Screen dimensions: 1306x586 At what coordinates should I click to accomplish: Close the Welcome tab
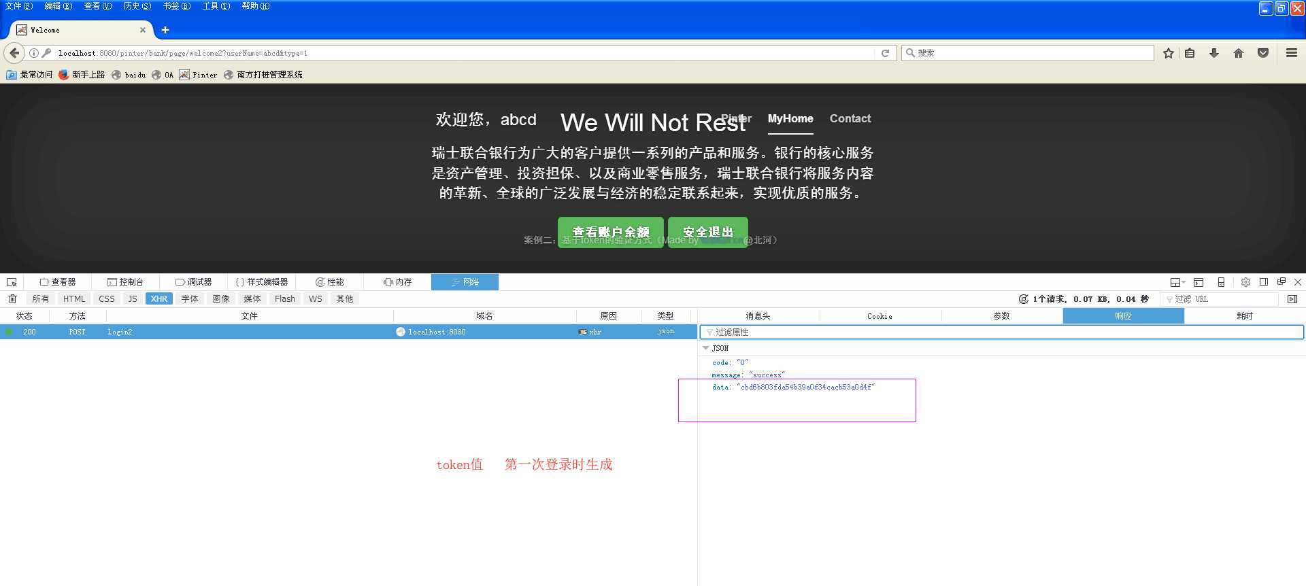pos(143,30)
